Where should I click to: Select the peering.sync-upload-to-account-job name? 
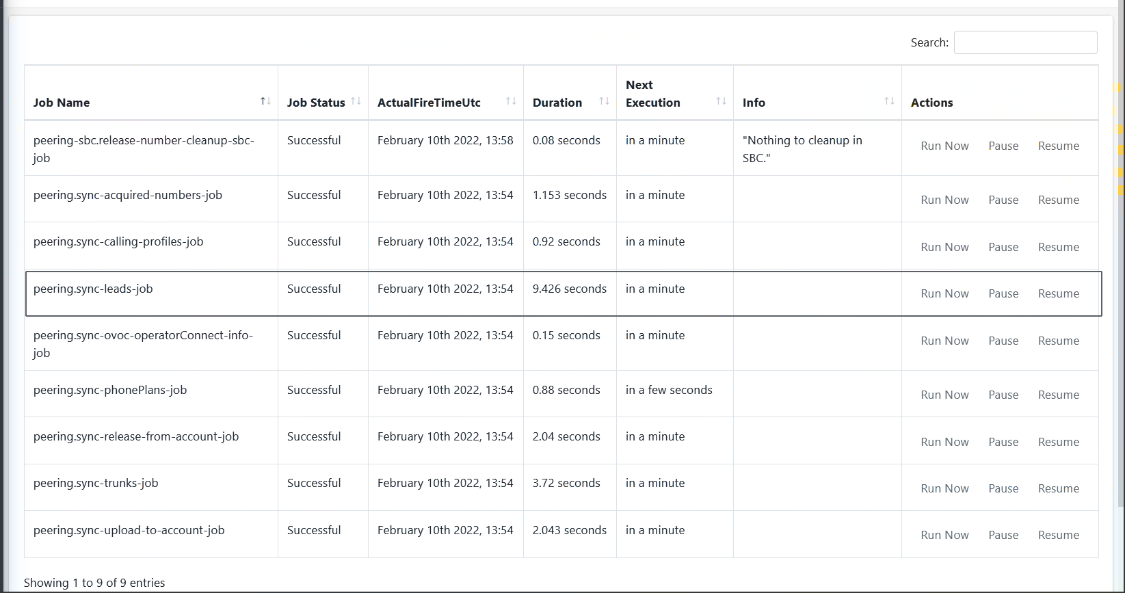(129, 530)
